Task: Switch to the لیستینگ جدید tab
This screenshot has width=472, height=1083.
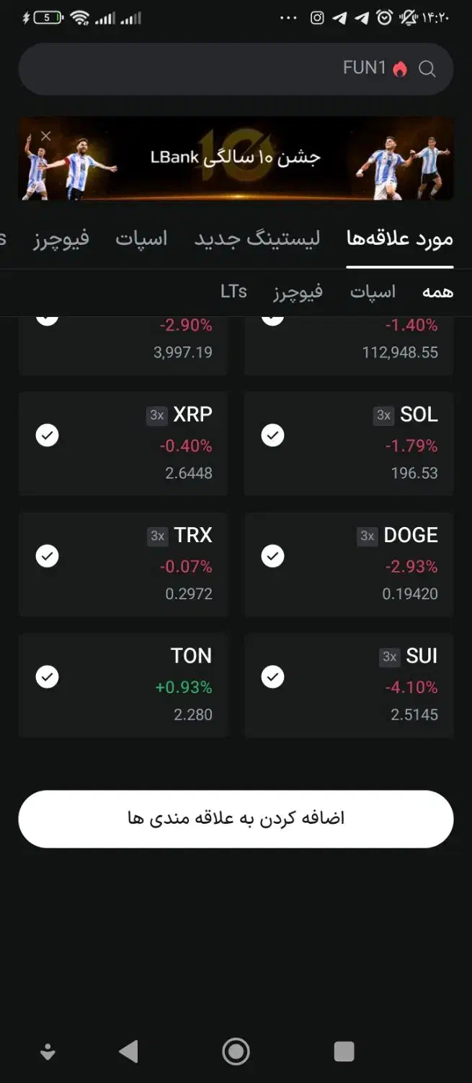Action: click(x=257, y=239)
